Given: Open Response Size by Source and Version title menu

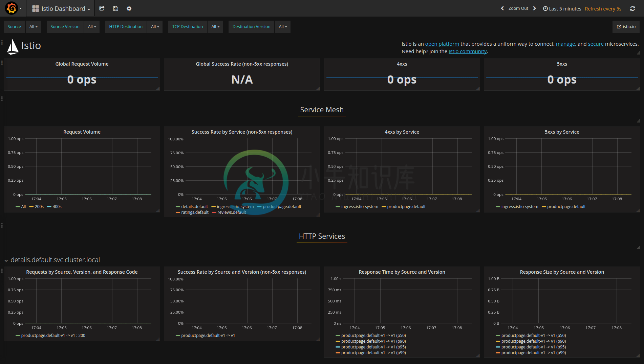Looking at the screenshot, I should click(562, 272).
